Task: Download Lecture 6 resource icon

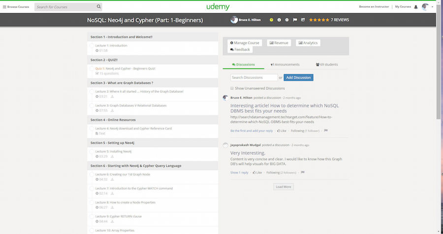Action: click(x=112, y=179)
